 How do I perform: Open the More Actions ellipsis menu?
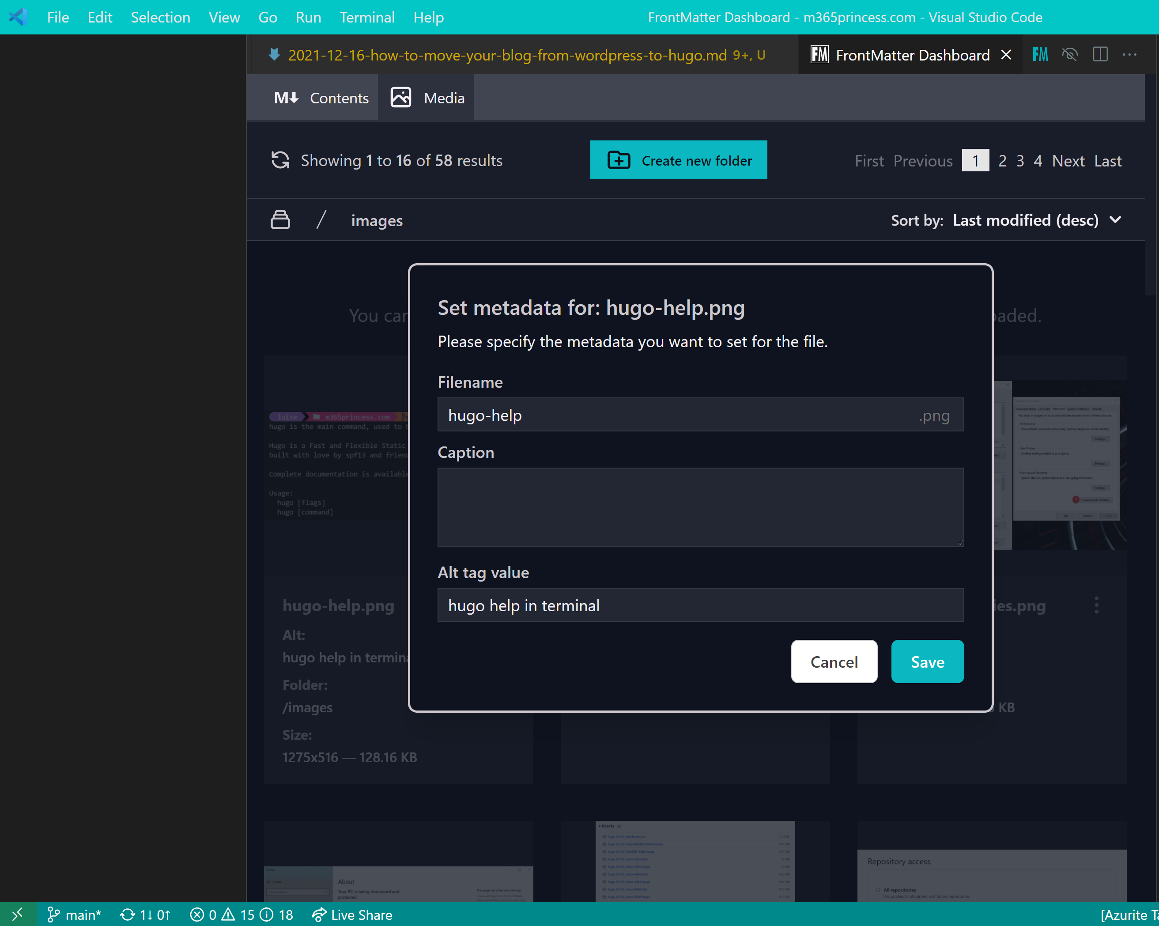click(1129, 54)
